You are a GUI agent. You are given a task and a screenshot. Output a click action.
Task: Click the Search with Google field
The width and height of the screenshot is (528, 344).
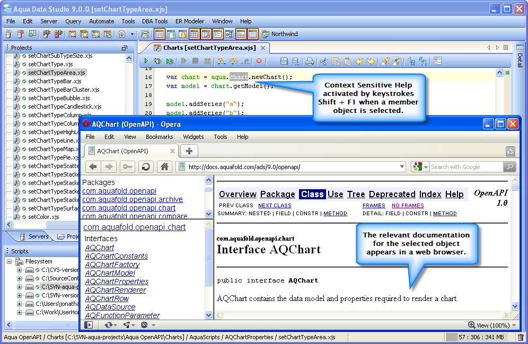coord(466,167)
